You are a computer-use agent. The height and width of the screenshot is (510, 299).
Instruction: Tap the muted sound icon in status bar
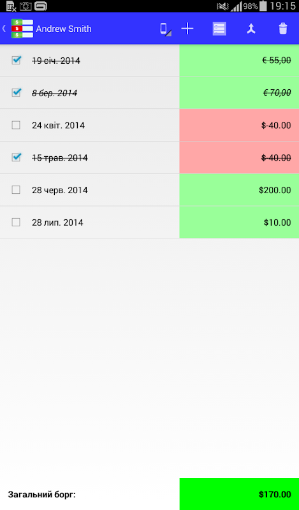(222, 6)
